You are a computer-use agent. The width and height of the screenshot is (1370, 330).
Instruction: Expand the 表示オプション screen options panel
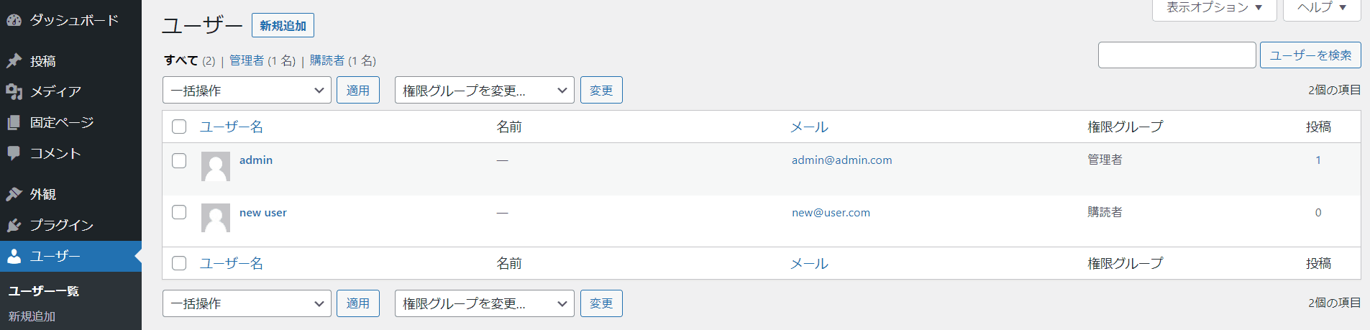1214,8
